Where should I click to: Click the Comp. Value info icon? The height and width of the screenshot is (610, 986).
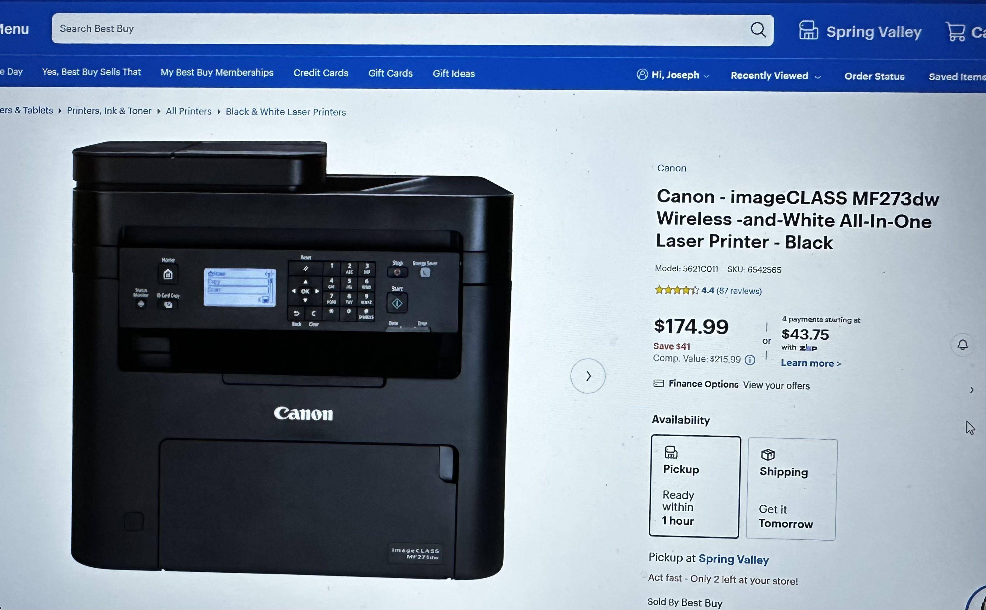pyautogui.click(x=750, y=360)
